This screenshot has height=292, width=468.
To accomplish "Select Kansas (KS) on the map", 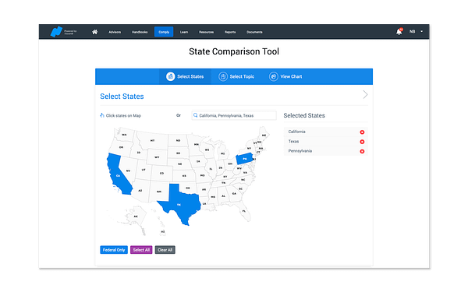I will [184, 176].
